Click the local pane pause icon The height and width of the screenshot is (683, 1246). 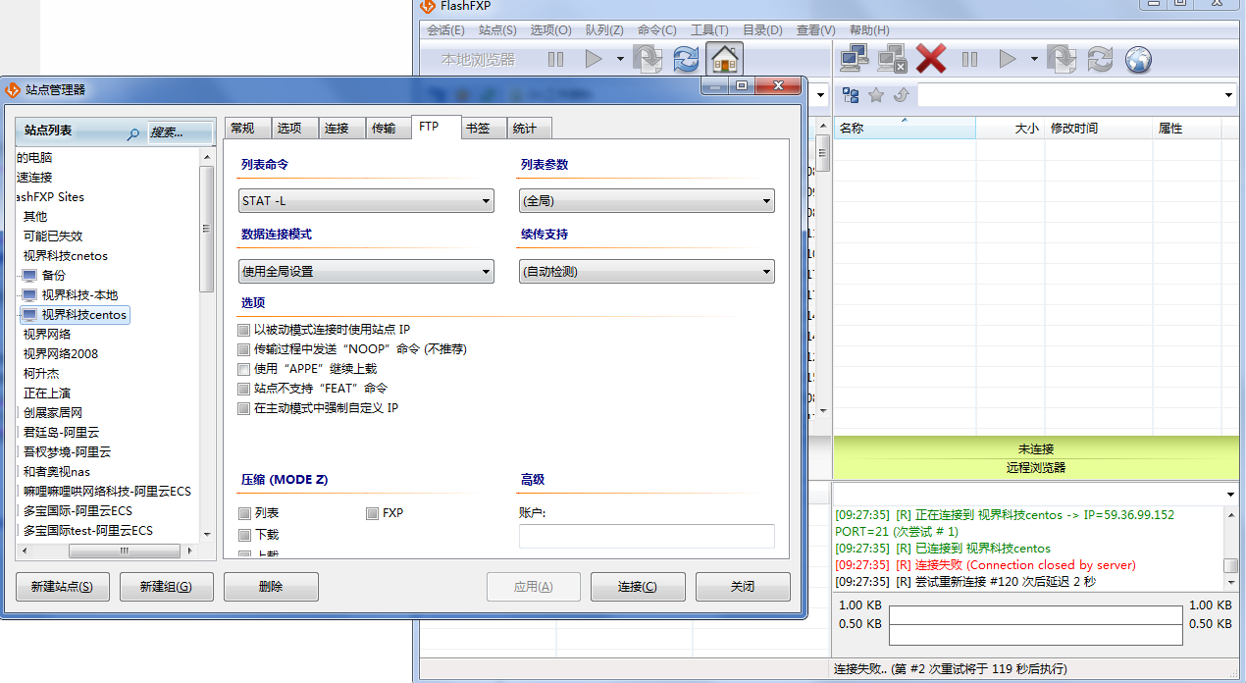(555, 59)
